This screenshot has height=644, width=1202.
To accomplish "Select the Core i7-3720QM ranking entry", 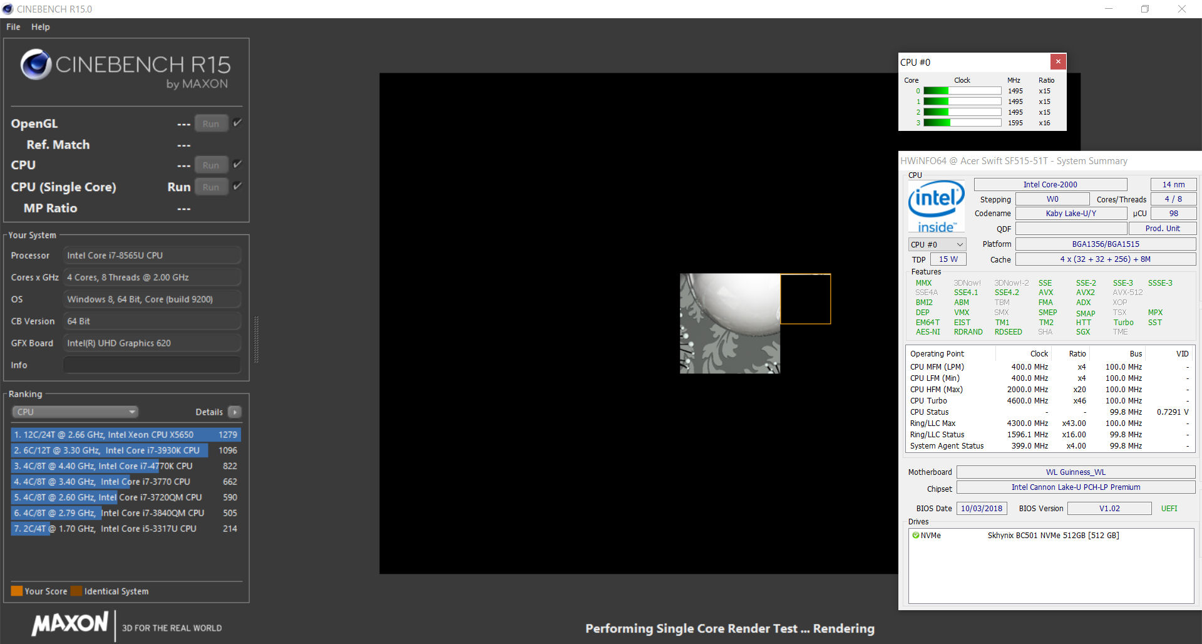I will [126, 497].
